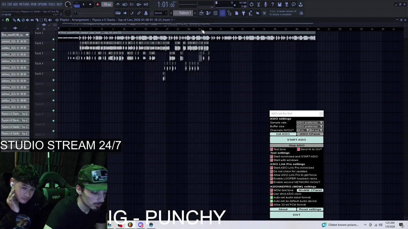Toggle the playlist snap magnet icon
This screenshot has height=229, width=408.
(x=7, y=20)
